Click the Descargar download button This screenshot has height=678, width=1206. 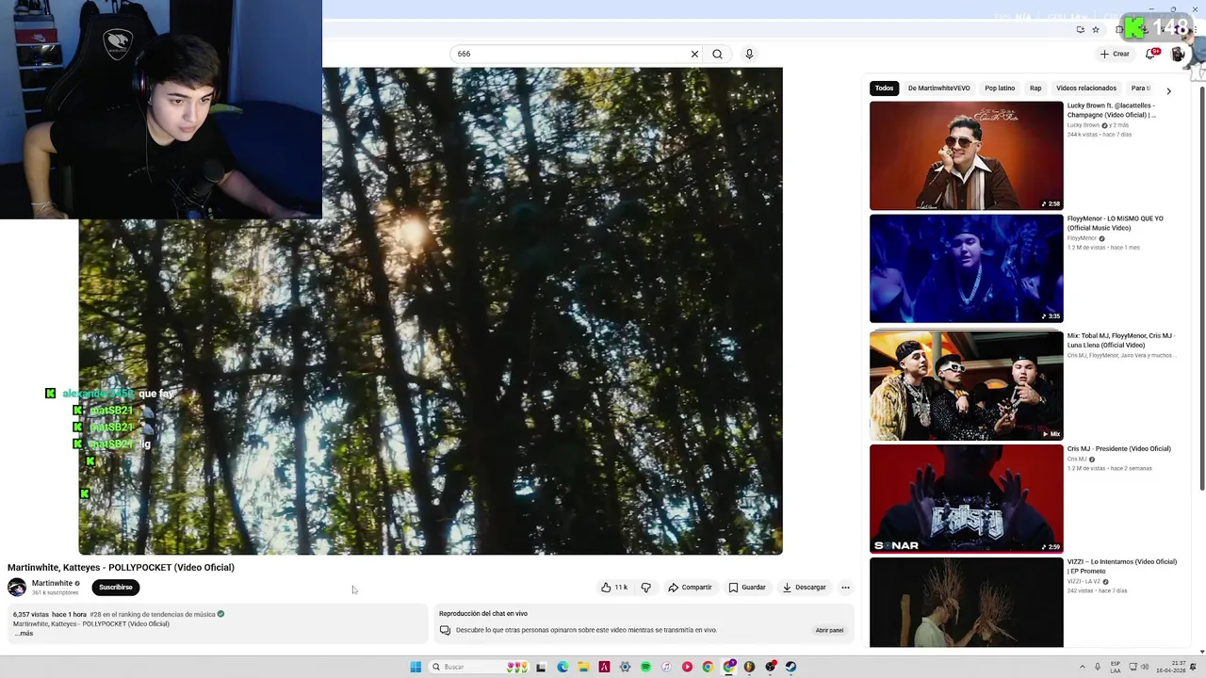pos(804,587)
